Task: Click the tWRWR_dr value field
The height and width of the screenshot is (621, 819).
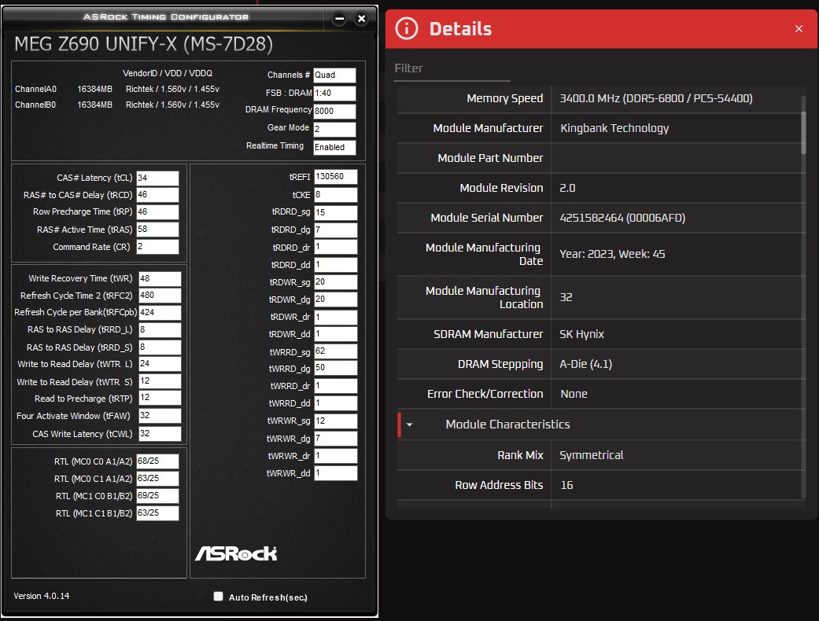Action: tap(336, 456)
